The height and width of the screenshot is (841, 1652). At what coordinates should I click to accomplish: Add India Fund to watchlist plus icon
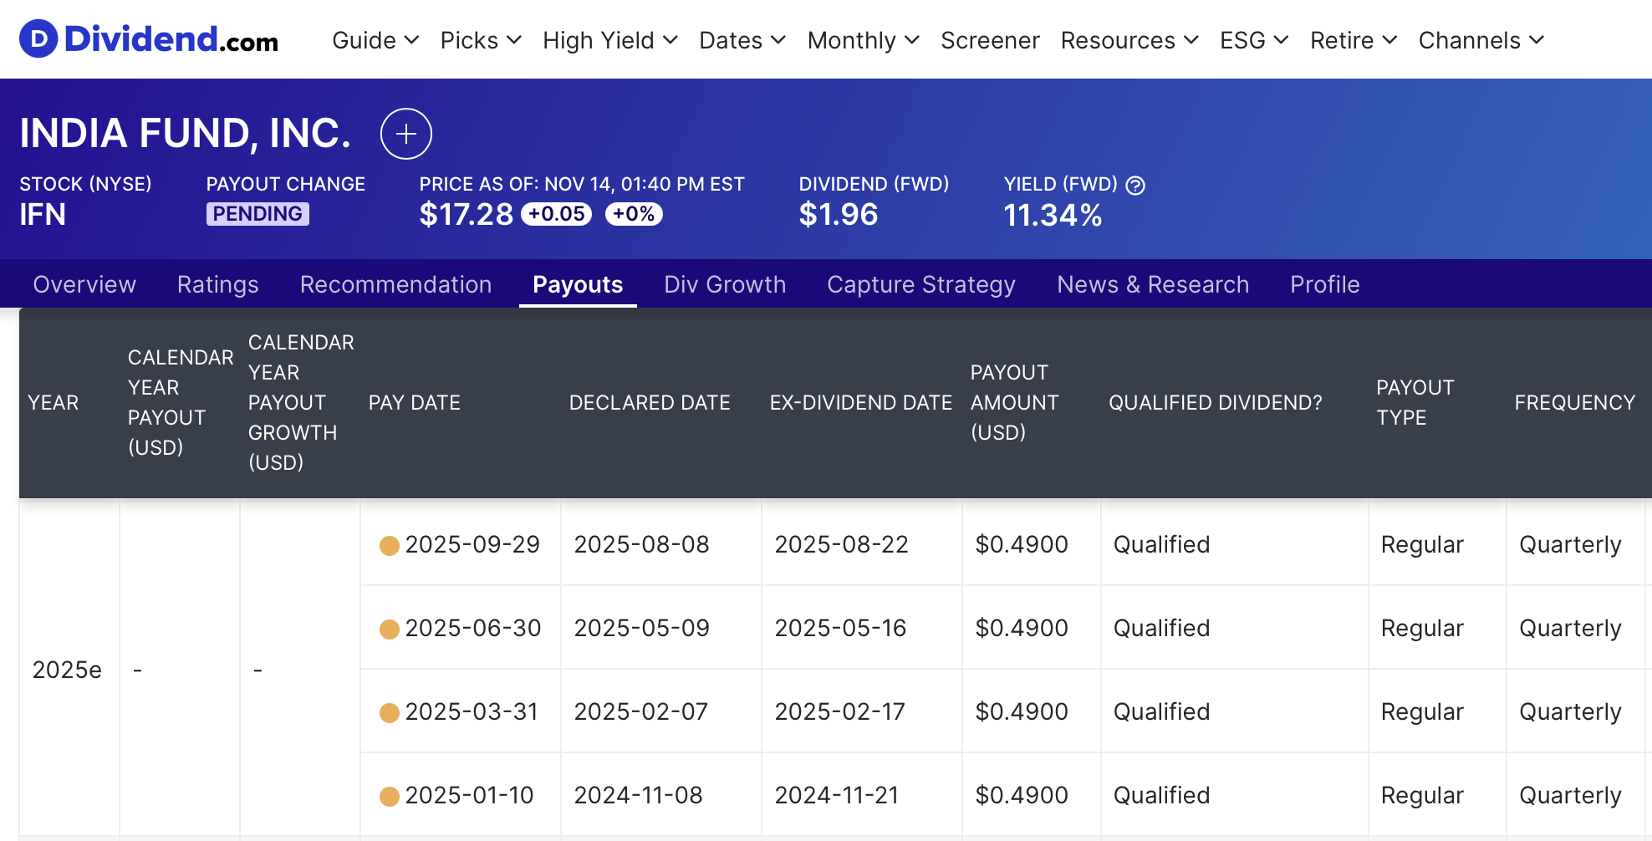coord(406,134)
